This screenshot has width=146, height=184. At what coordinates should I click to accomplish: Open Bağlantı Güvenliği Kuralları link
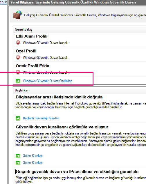point(41,118)
